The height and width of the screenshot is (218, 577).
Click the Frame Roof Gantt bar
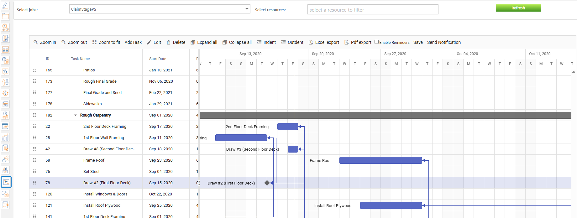[x=380, y=160]
